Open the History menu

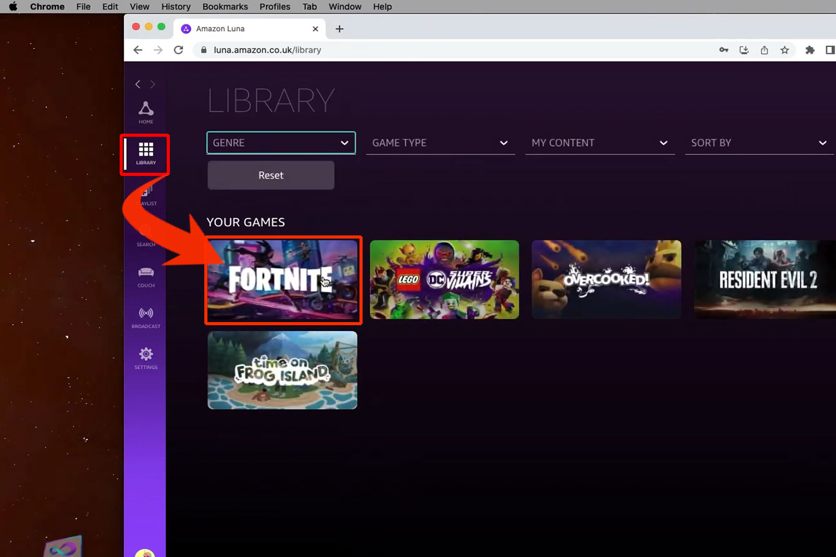pos(176,7)
